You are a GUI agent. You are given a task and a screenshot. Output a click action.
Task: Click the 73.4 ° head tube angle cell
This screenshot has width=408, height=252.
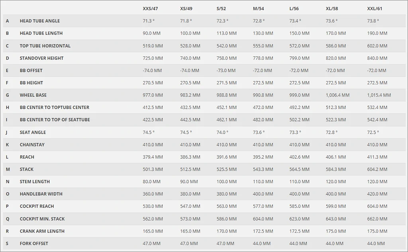point(295,21)
